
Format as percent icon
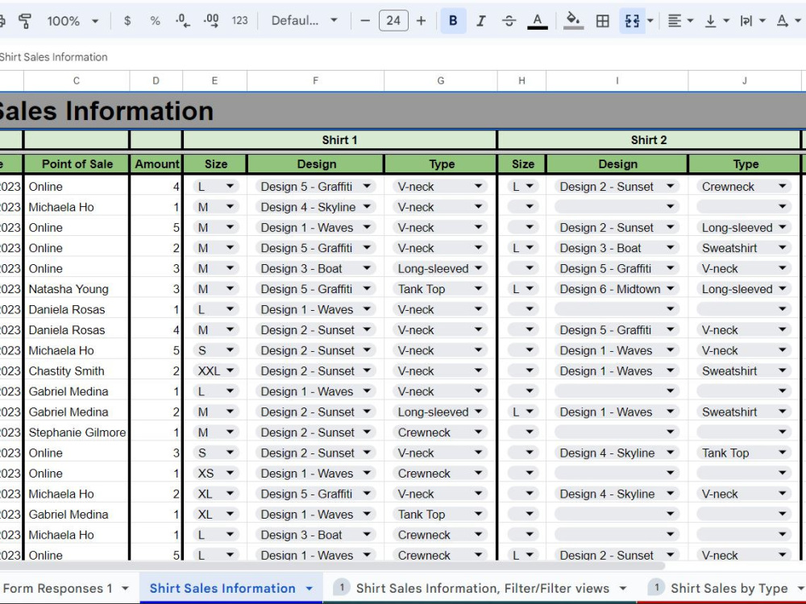pyautogui.click(x=155, y=21)
